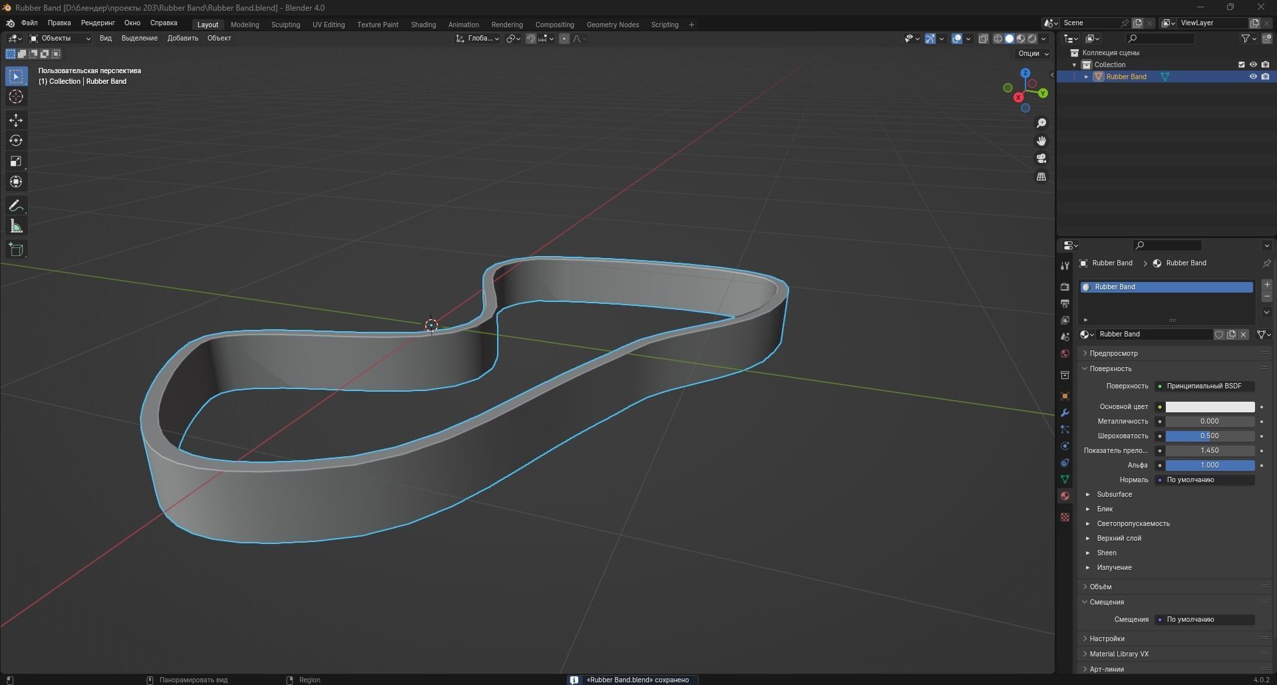
Task: Pin the properties editor context
Action: 1266,263
